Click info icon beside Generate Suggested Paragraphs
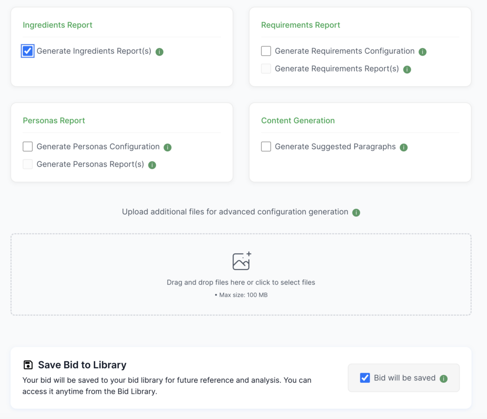 [x=403, y=147]
